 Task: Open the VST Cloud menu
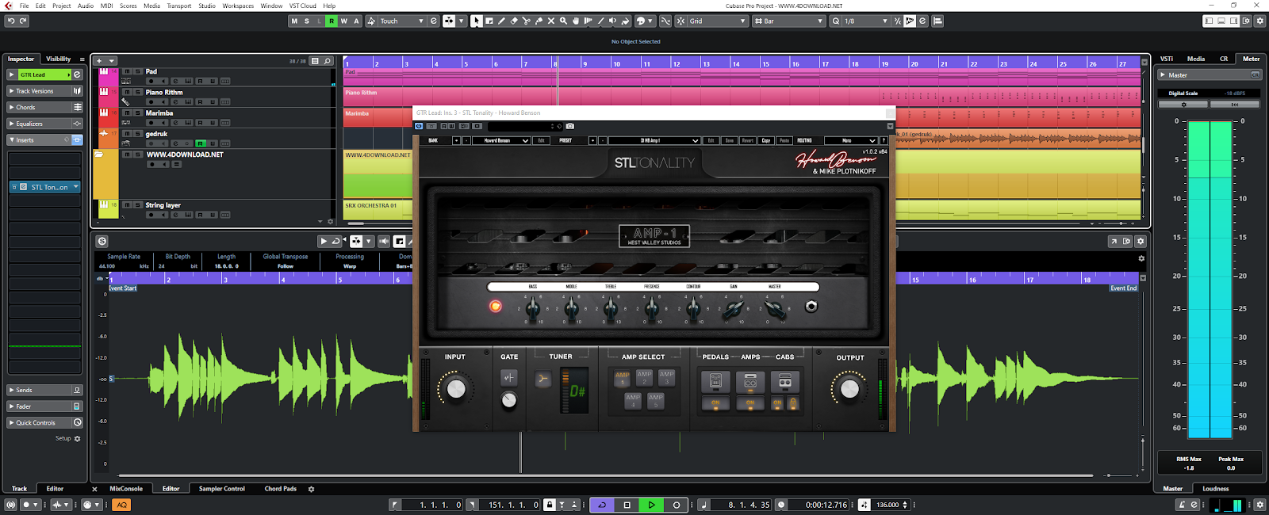click(302, 6)
